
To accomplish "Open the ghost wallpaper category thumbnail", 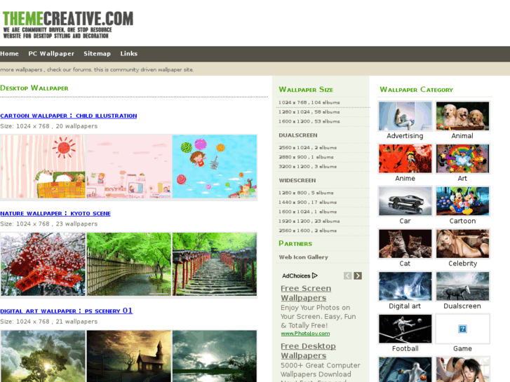I will point(405,369).
